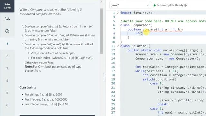The image size is (206, 116).
Task: Click the underlined compare(int a, int b) signature
Action: tap(162, 29)
